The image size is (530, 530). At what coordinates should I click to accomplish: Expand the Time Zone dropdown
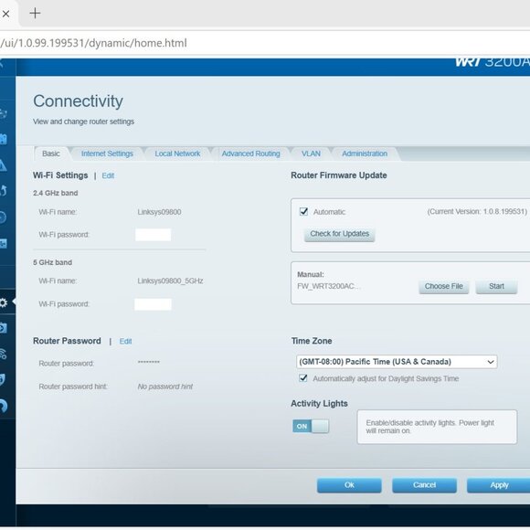(x=397, y=362)
